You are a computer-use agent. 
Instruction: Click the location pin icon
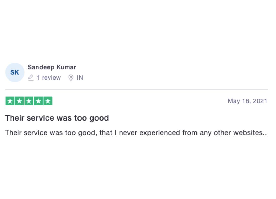click(x=71, y=78)
